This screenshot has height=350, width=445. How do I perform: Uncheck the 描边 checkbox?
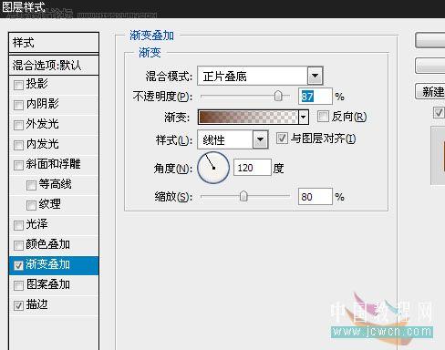pos(18,305)
